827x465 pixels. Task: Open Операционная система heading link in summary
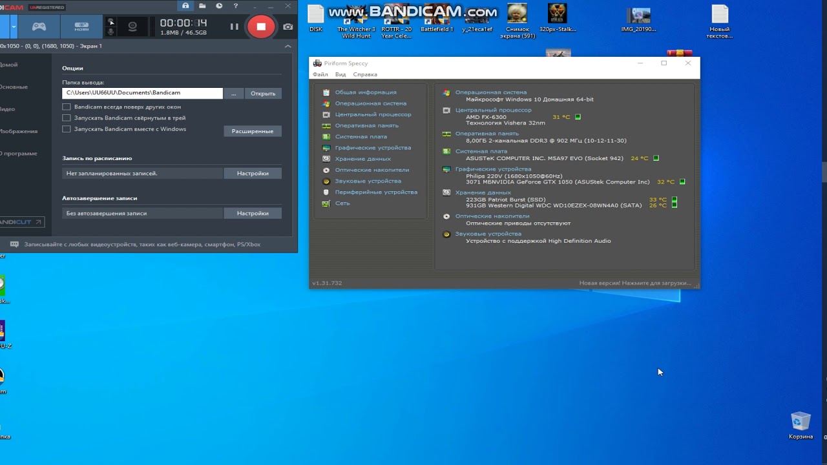tap(491, 92)
